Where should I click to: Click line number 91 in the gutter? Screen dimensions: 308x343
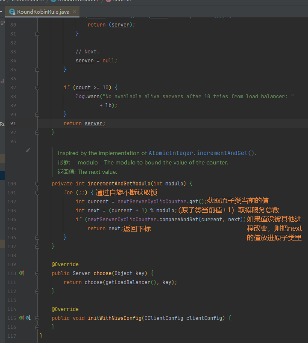pyautogui.click(x=13, y=123)
